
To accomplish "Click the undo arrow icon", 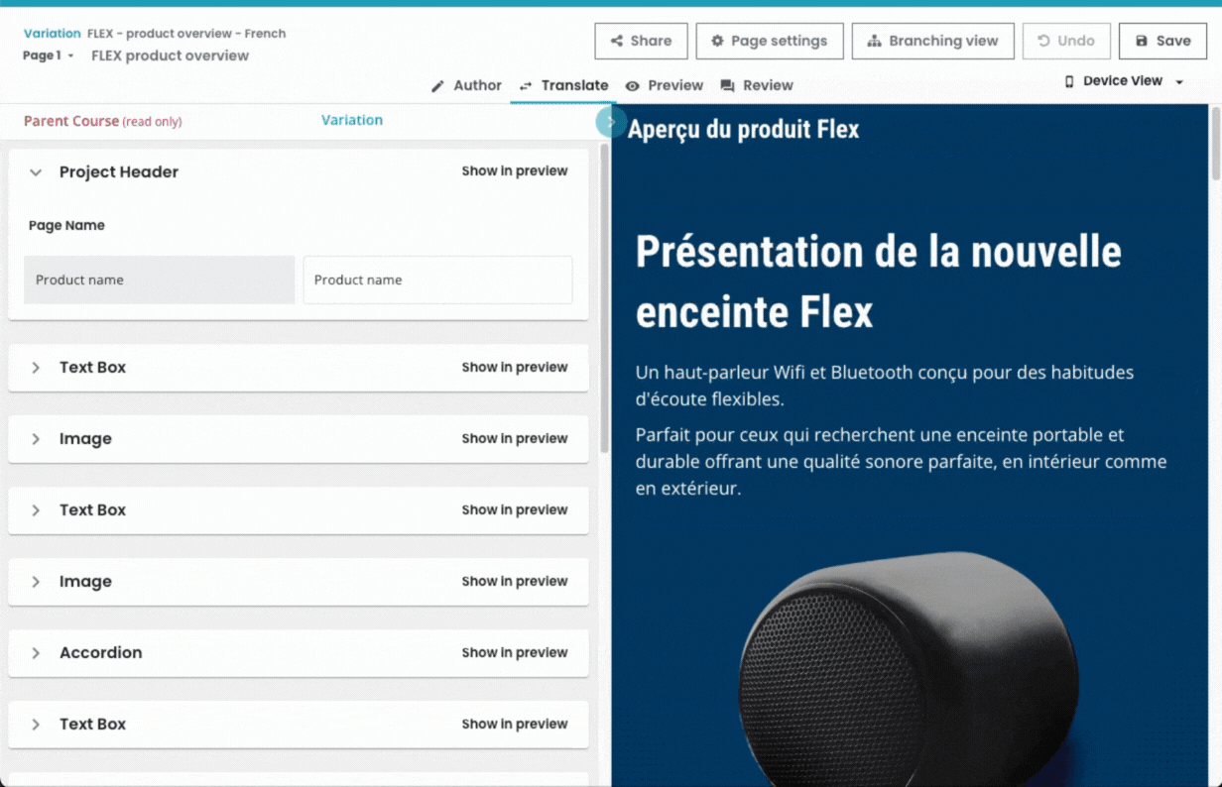I will (x=1043, y=41).
